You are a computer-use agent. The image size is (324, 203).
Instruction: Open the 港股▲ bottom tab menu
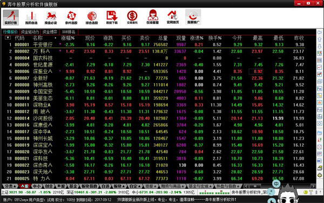point(151,186)
